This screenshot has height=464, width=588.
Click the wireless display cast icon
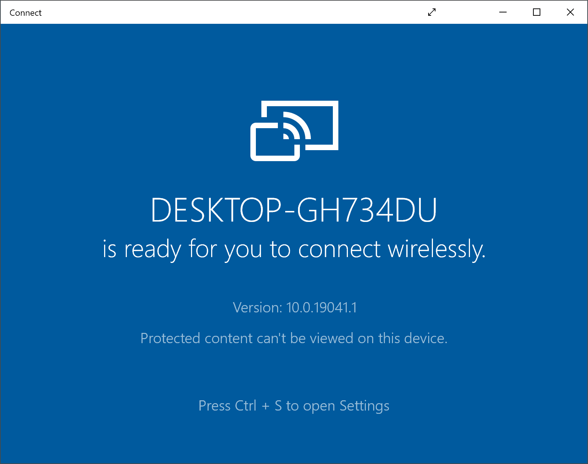pos(294,131)
